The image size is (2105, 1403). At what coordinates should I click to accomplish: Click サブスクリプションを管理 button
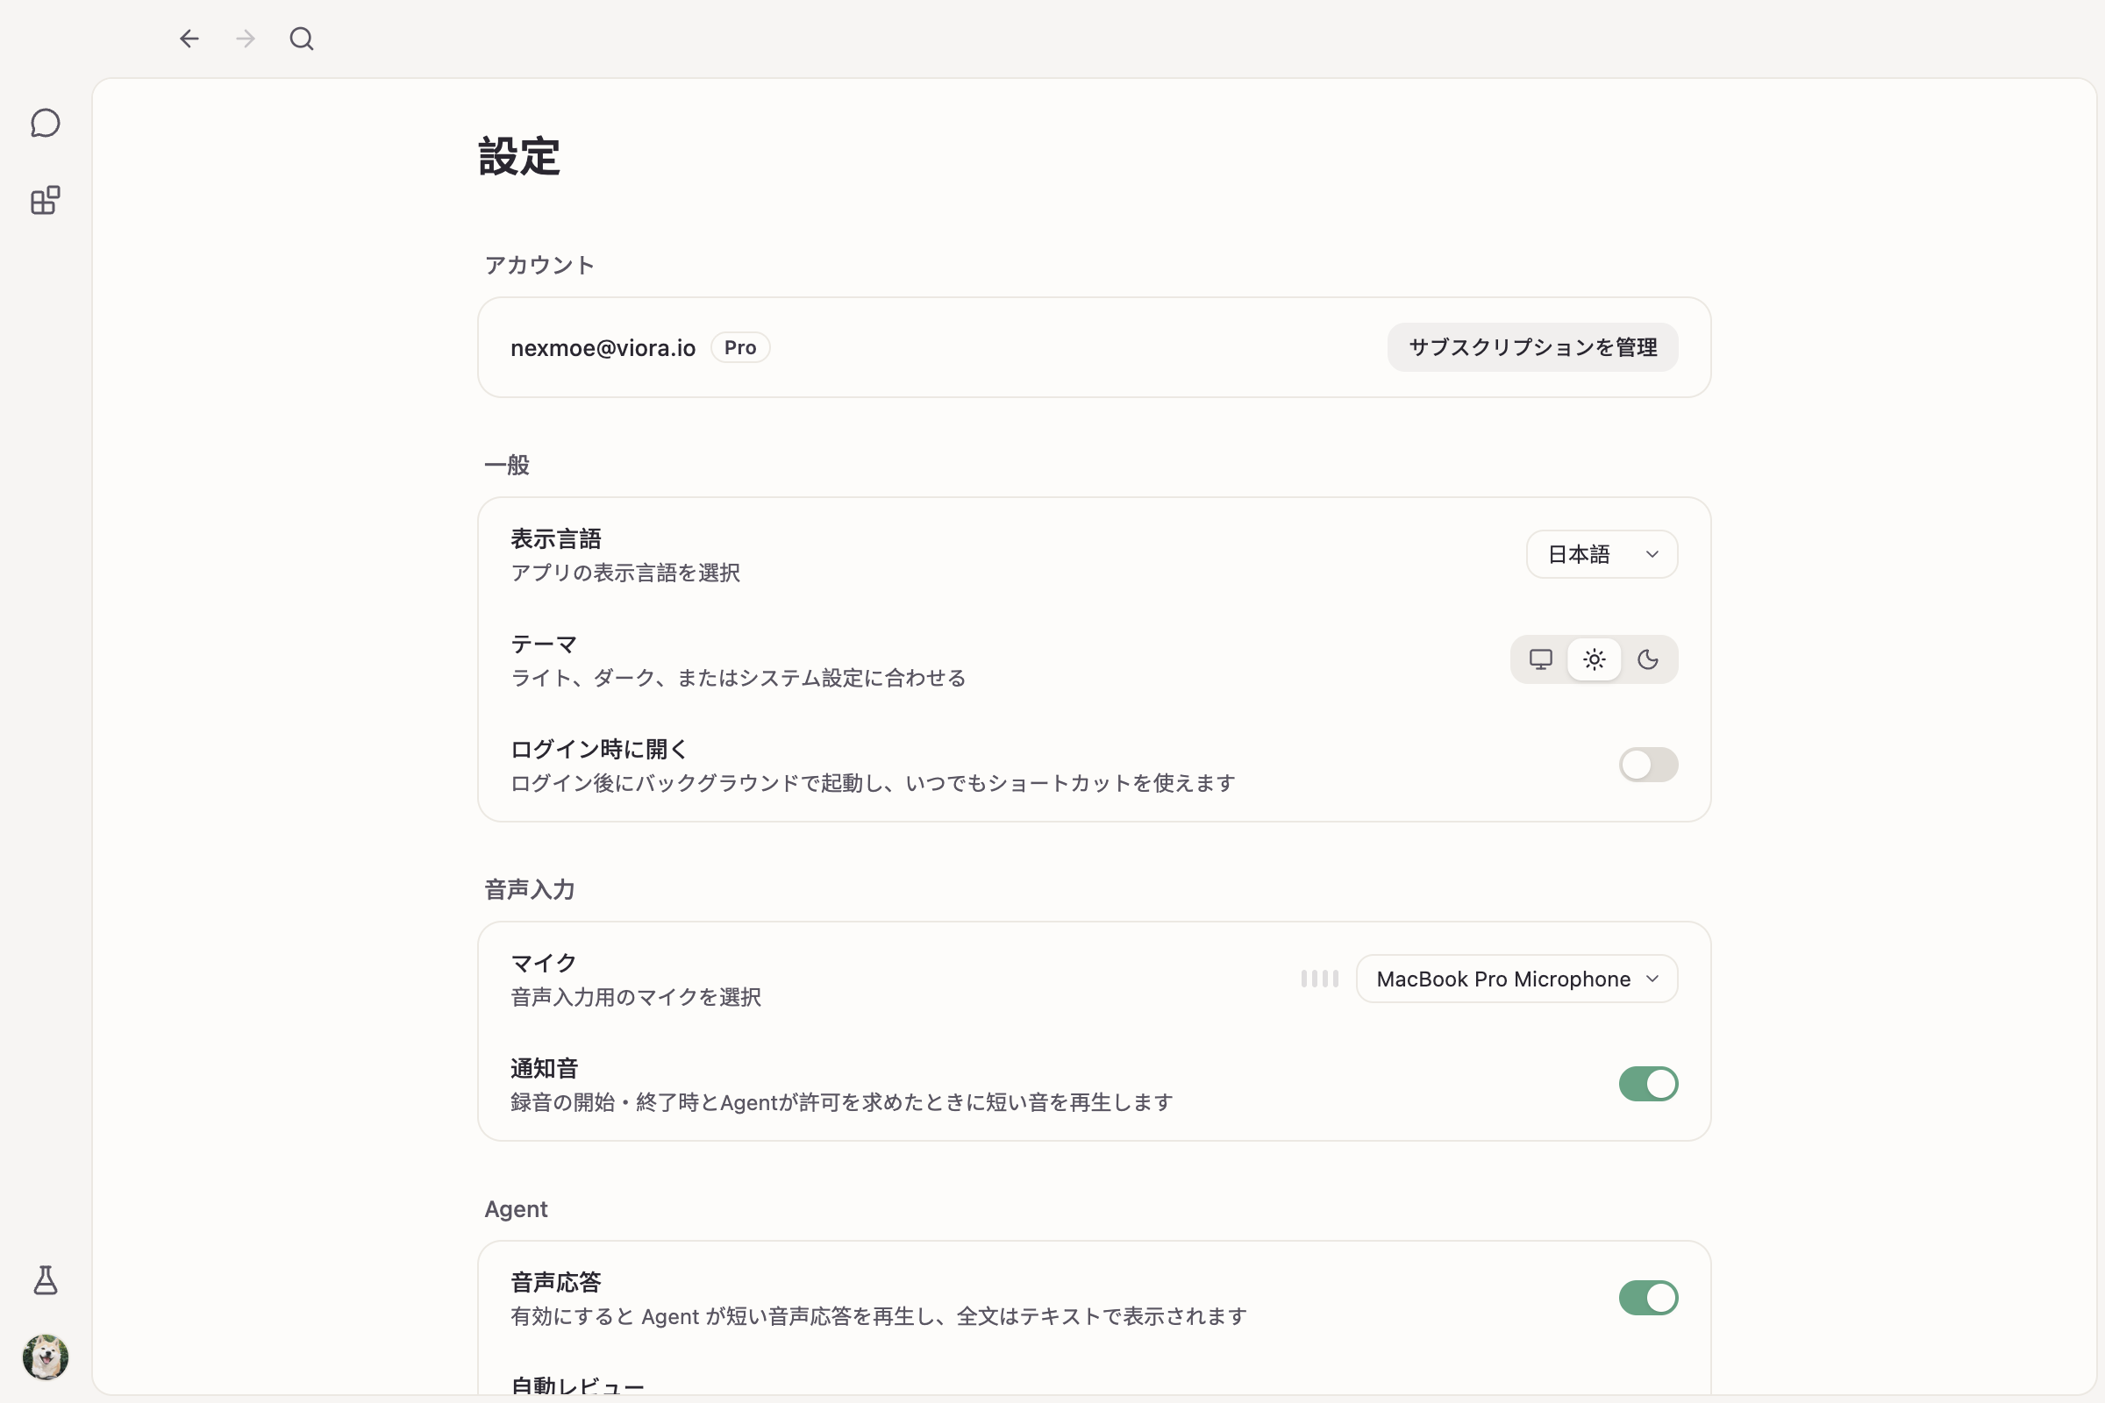click(x=1532, y=347)
